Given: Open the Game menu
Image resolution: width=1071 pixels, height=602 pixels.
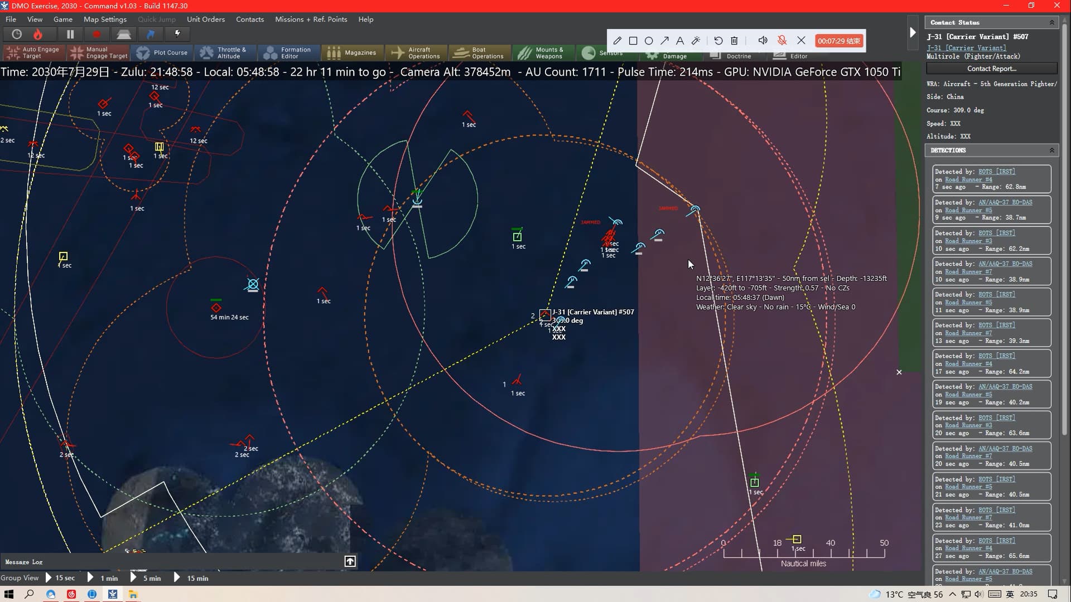Looking at the screenshot, I should [x=63, y=19].
